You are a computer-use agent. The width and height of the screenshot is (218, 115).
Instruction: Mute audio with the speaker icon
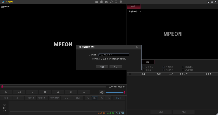pyautogui.click(x=102, y=92)
